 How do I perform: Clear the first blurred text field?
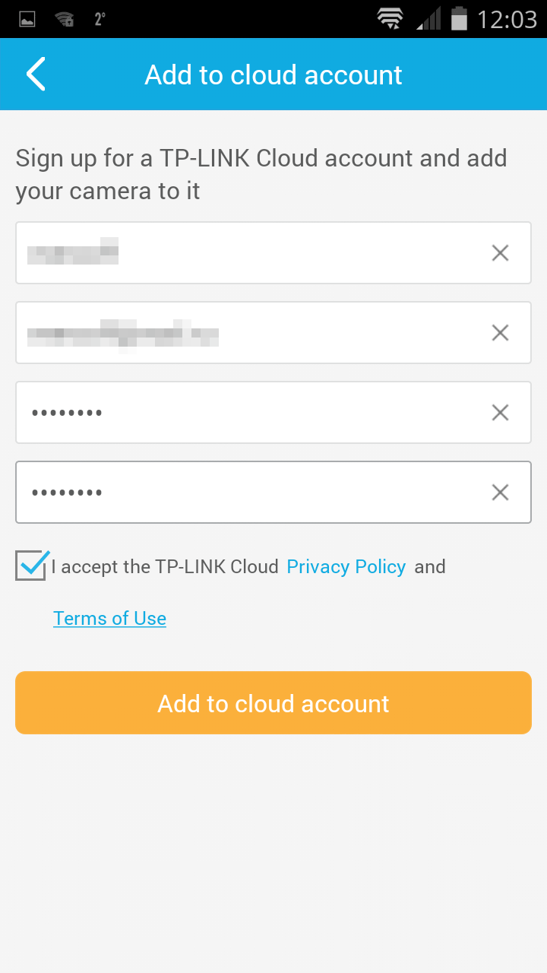coord(500,253)
